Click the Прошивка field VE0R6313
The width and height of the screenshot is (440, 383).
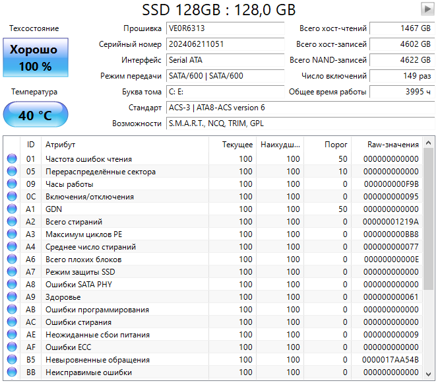pyautogui.click(x=226, y=28)
